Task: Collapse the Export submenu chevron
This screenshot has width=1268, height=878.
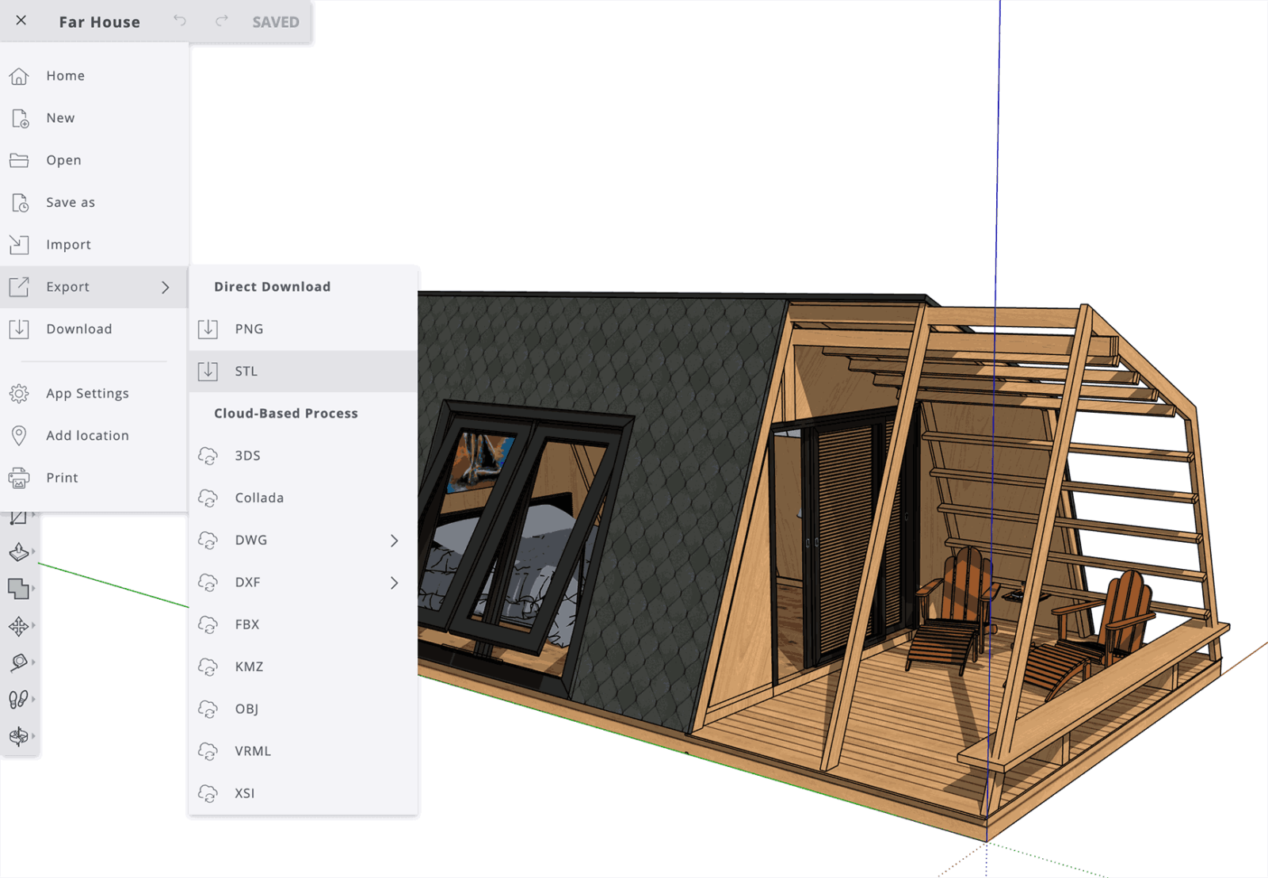Action: (x=166, y=287)
